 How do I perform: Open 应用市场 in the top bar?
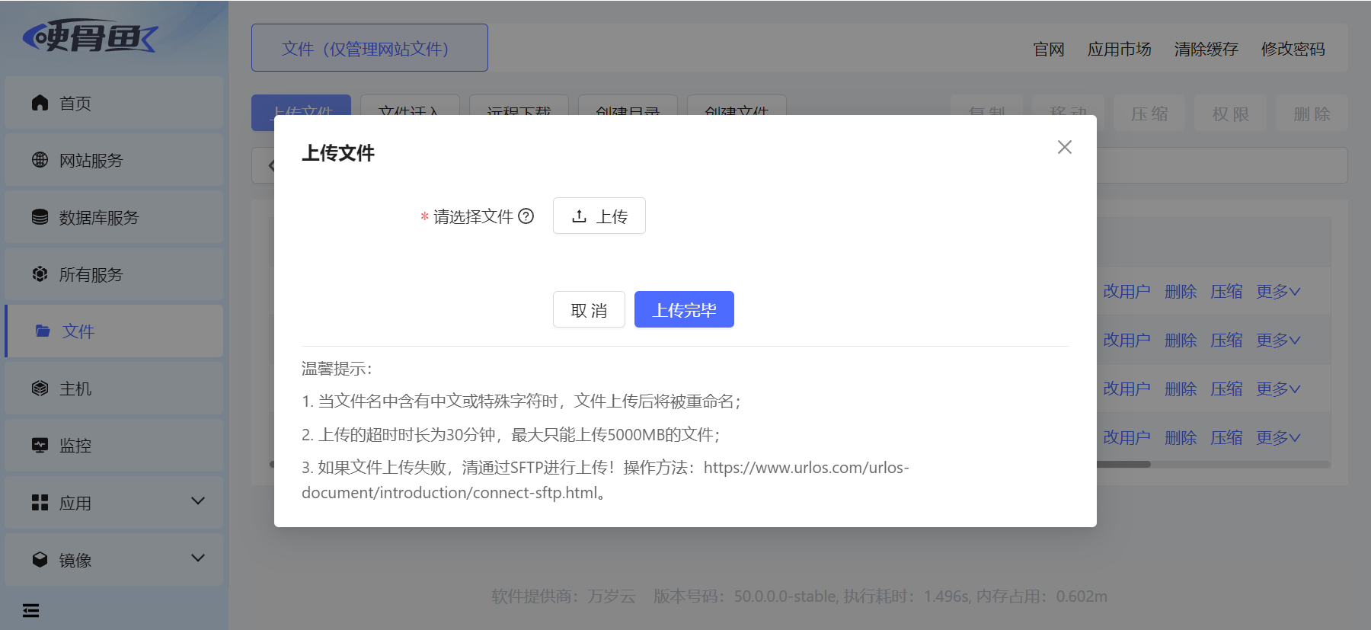[x=1120, y=49]
